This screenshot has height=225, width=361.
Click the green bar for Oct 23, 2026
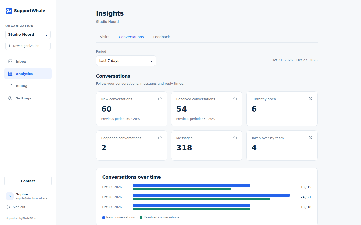tap(182, 189)
